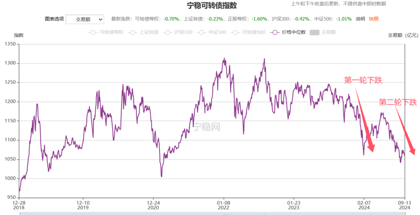420x215 pixels.
Task: Click the 宁稳可转债指数 chart title
Action: 212,5
